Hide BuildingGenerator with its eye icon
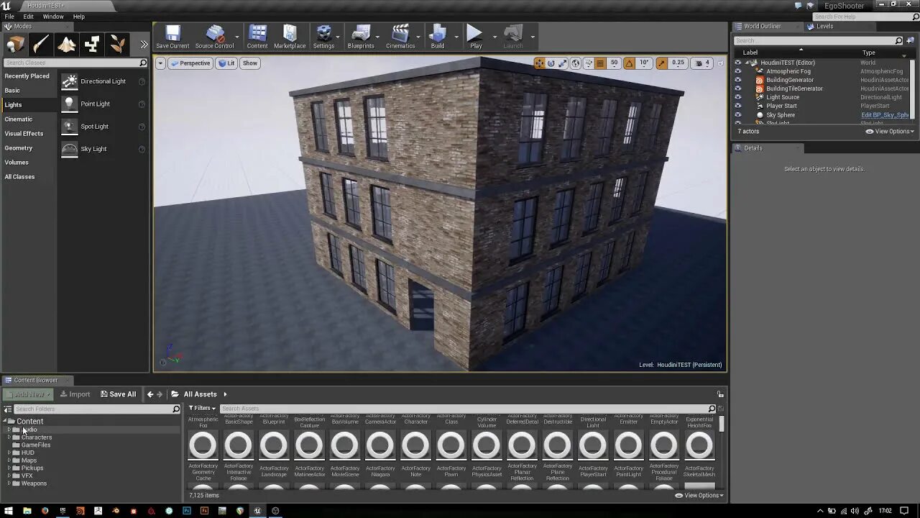This screenshot has width=920, height=518. pos(737,80)
